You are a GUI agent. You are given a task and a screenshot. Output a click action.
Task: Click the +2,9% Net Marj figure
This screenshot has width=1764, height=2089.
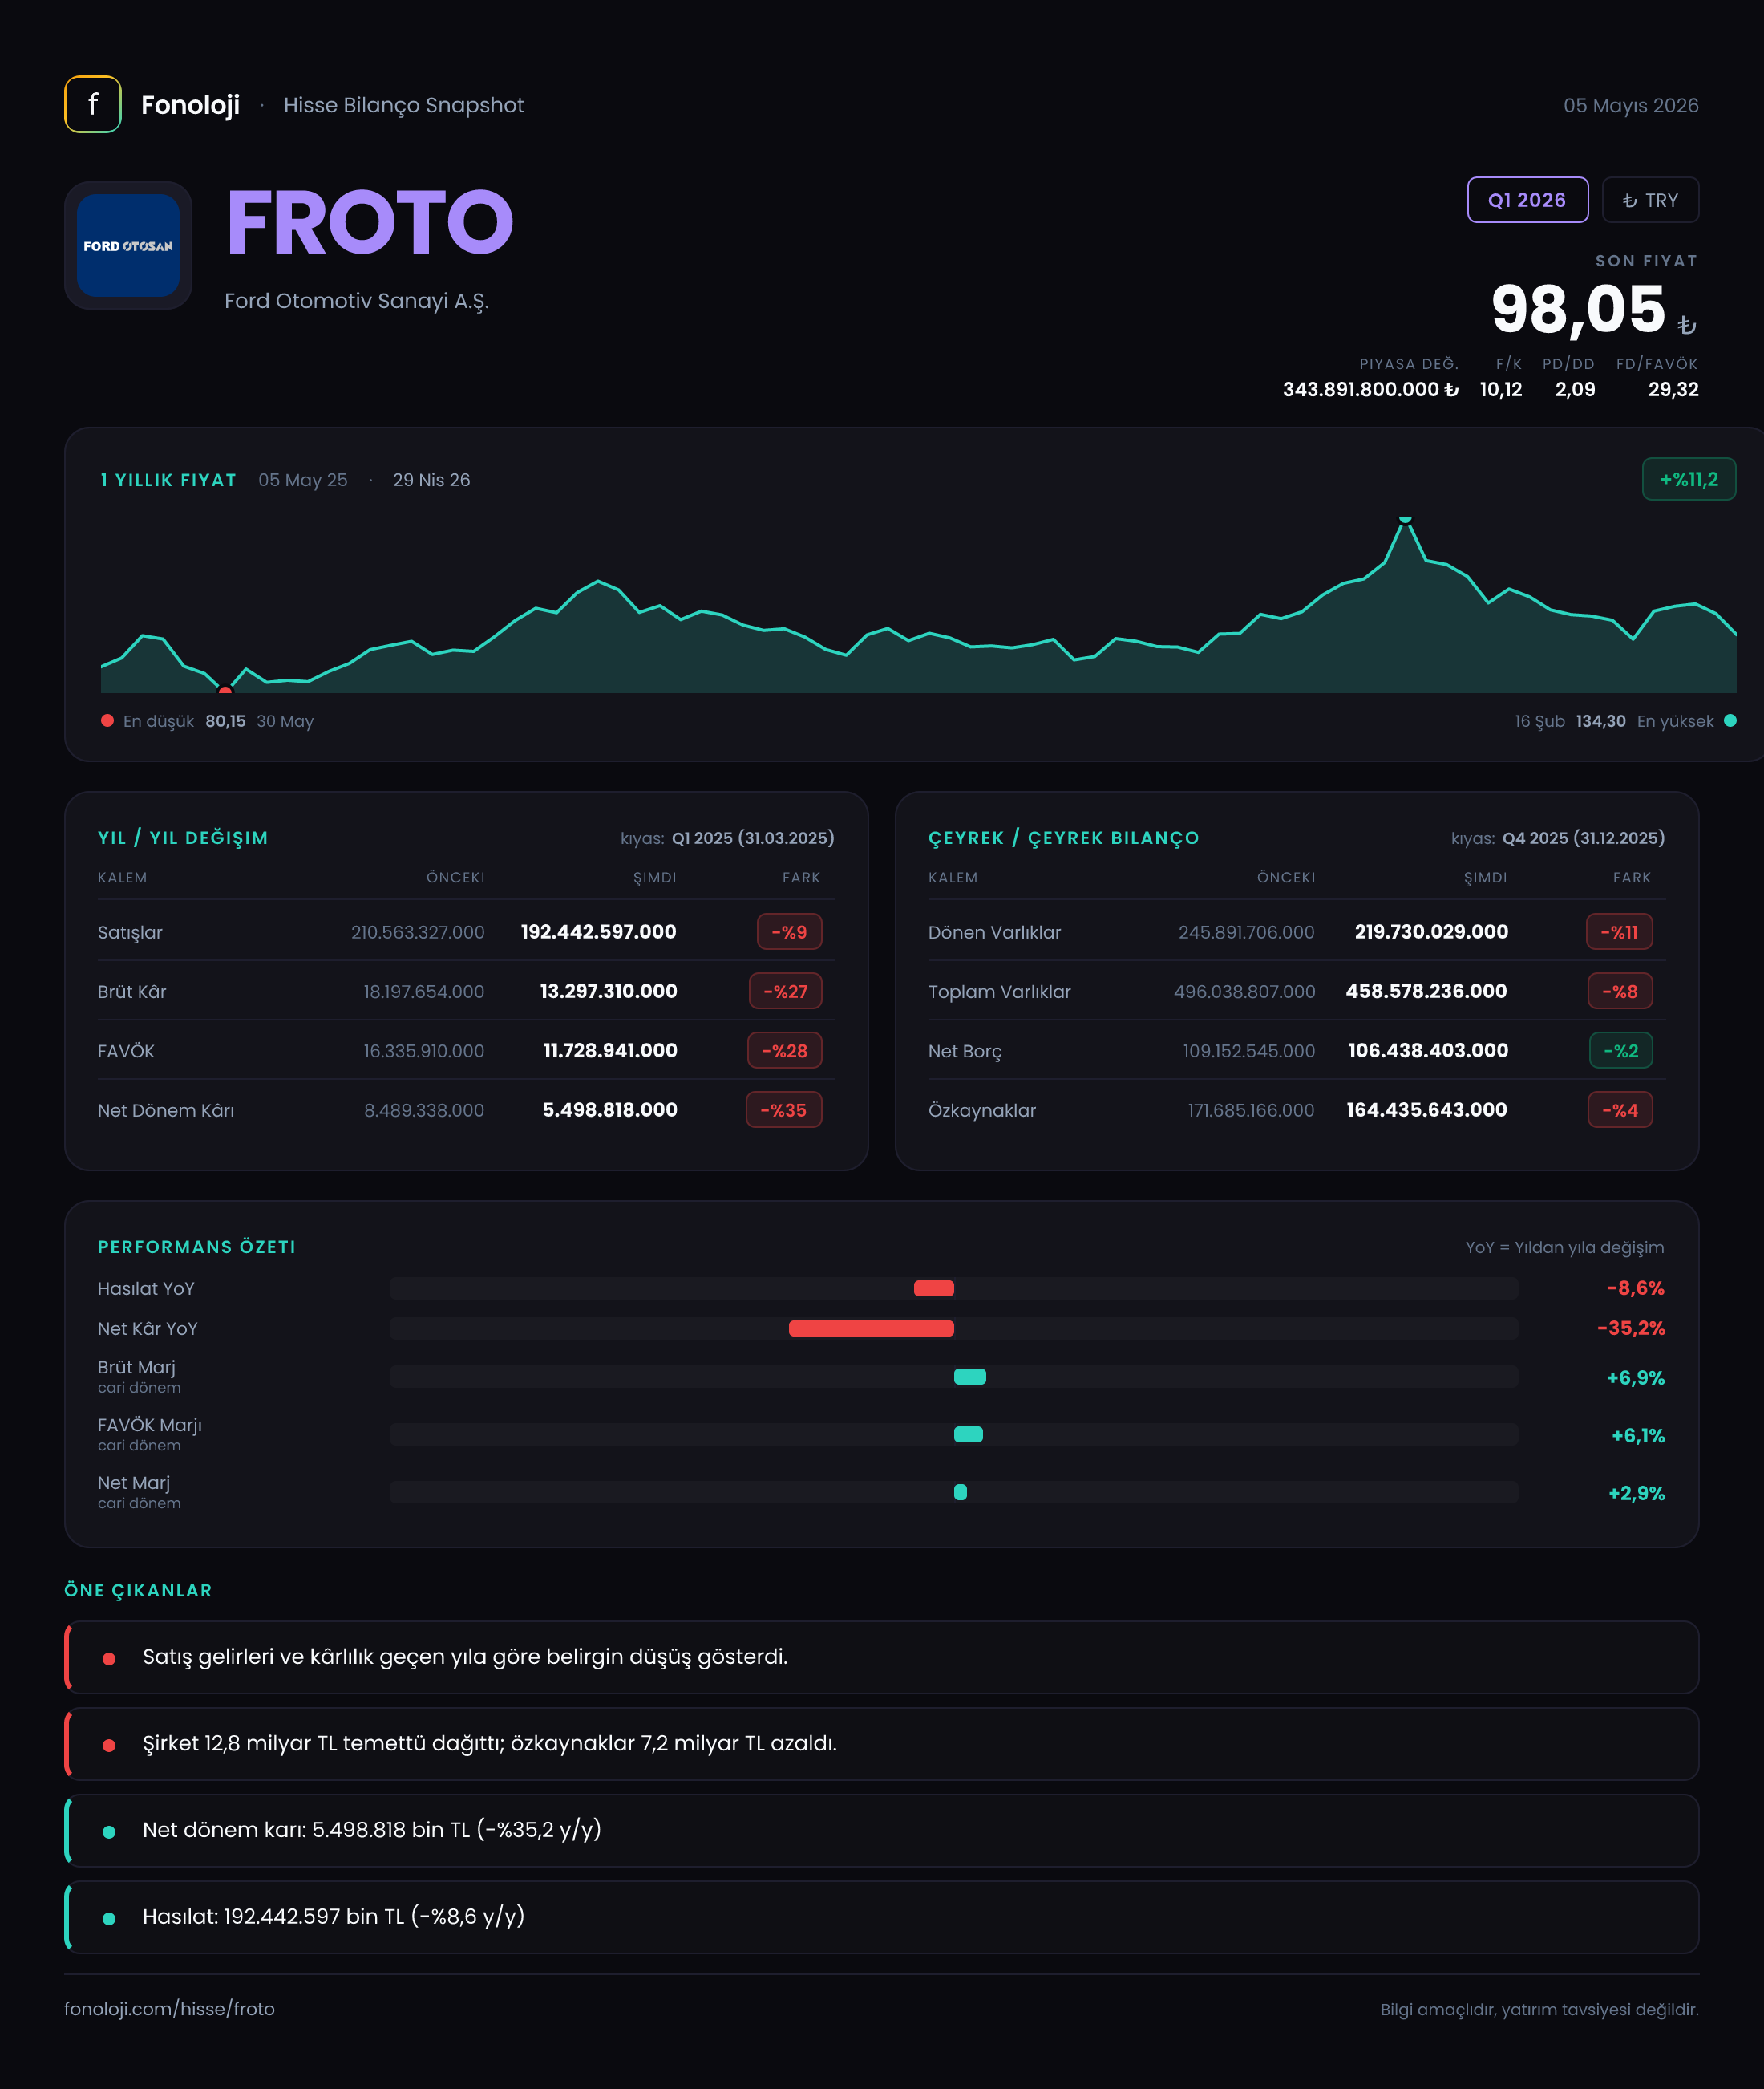(x=1636, y=1493)
